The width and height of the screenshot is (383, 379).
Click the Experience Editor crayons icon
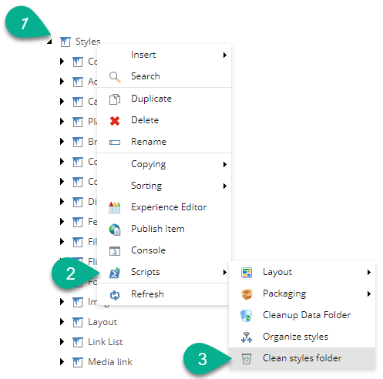tap(115, 208)
